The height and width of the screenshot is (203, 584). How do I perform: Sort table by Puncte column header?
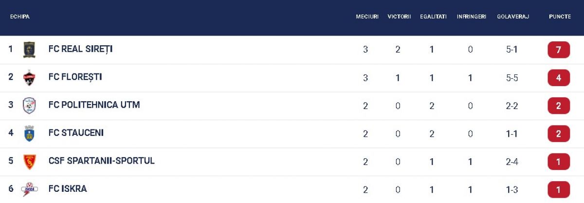[x=560, y=17]
